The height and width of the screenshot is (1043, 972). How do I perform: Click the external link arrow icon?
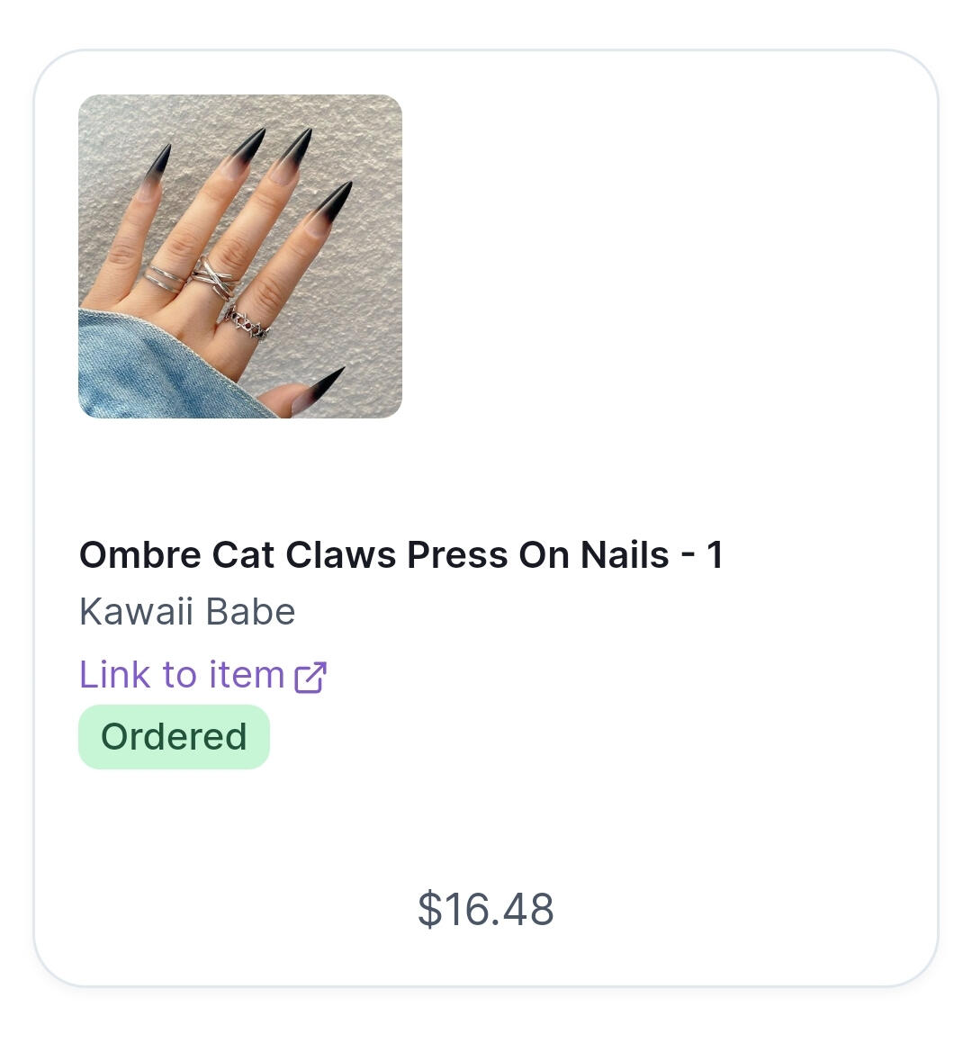coord(310,677)
